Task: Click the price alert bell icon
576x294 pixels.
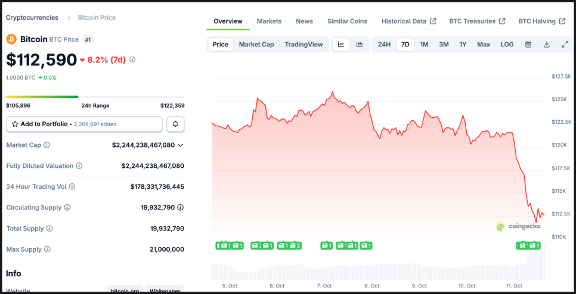Action: [175, 124]
